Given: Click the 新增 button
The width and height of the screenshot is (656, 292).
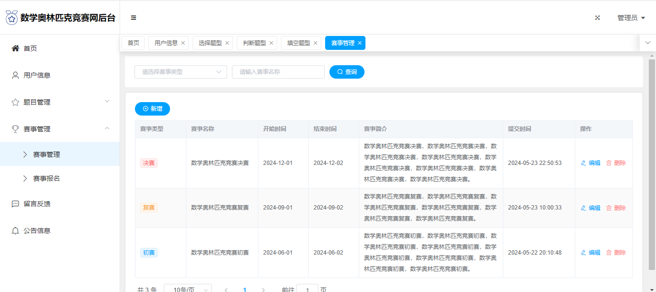Looking at the screenshot, I should pyautogui.click(x=152, y=109).
